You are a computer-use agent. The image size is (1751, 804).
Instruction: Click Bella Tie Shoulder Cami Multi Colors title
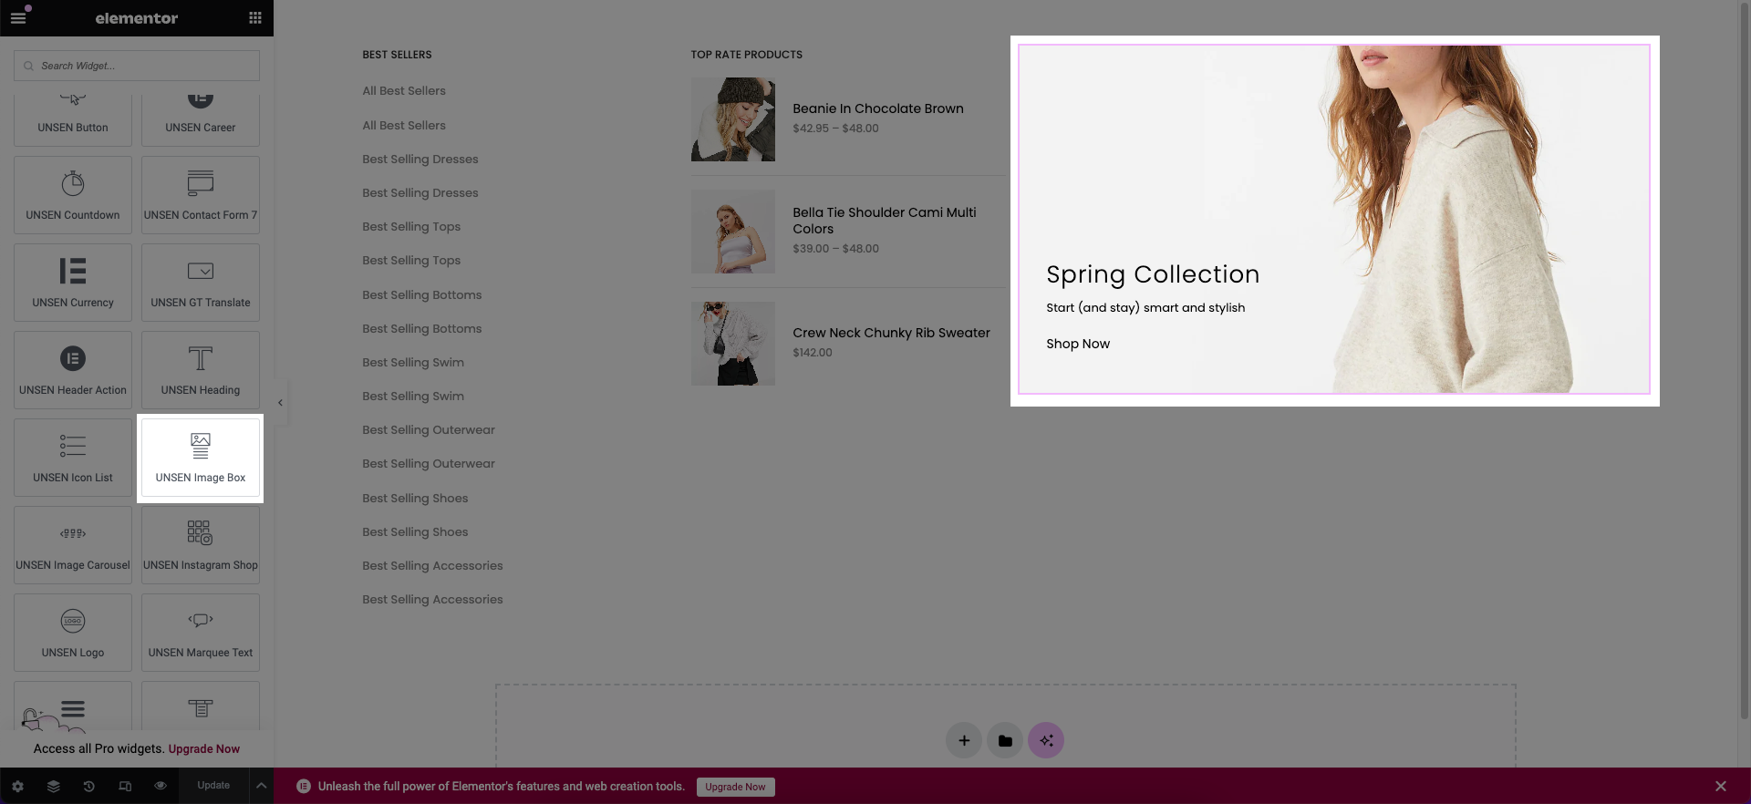coord(885,221)
